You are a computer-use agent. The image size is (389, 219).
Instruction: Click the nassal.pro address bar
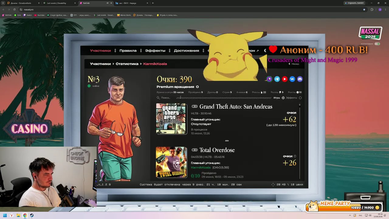(191, 9)
